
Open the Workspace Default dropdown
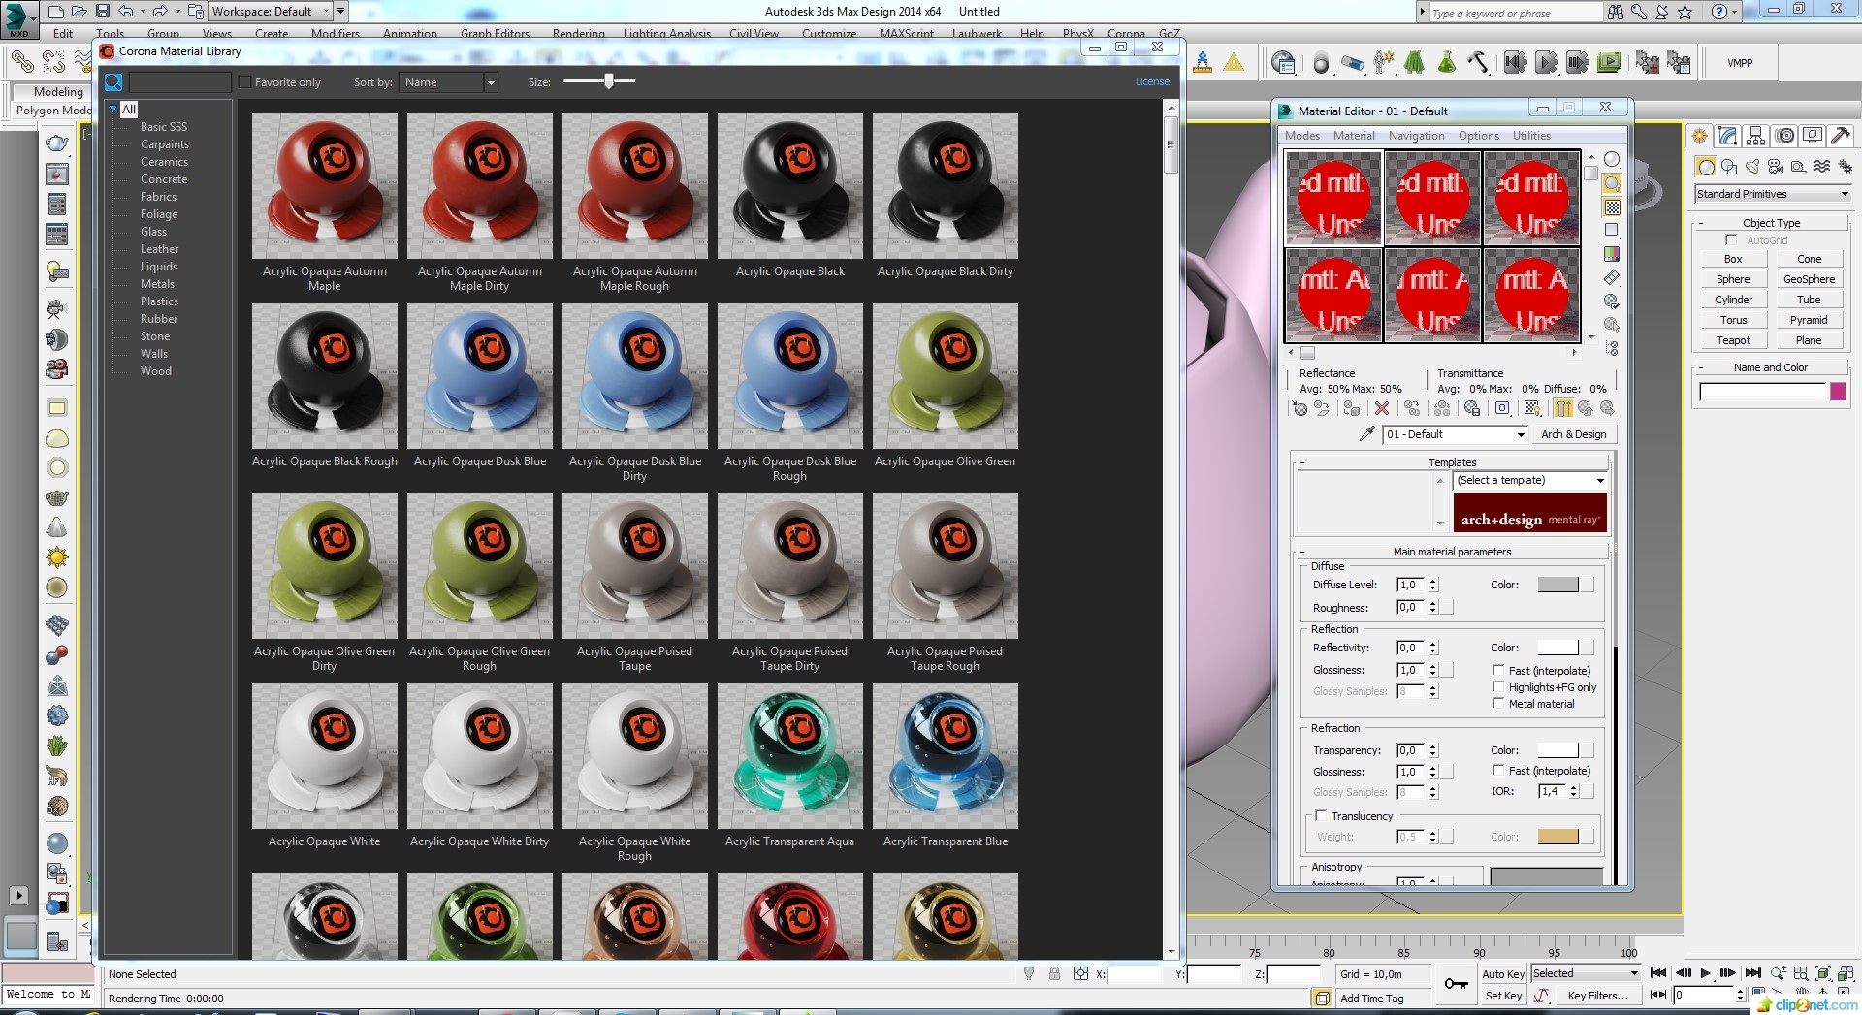click(271, 12)
